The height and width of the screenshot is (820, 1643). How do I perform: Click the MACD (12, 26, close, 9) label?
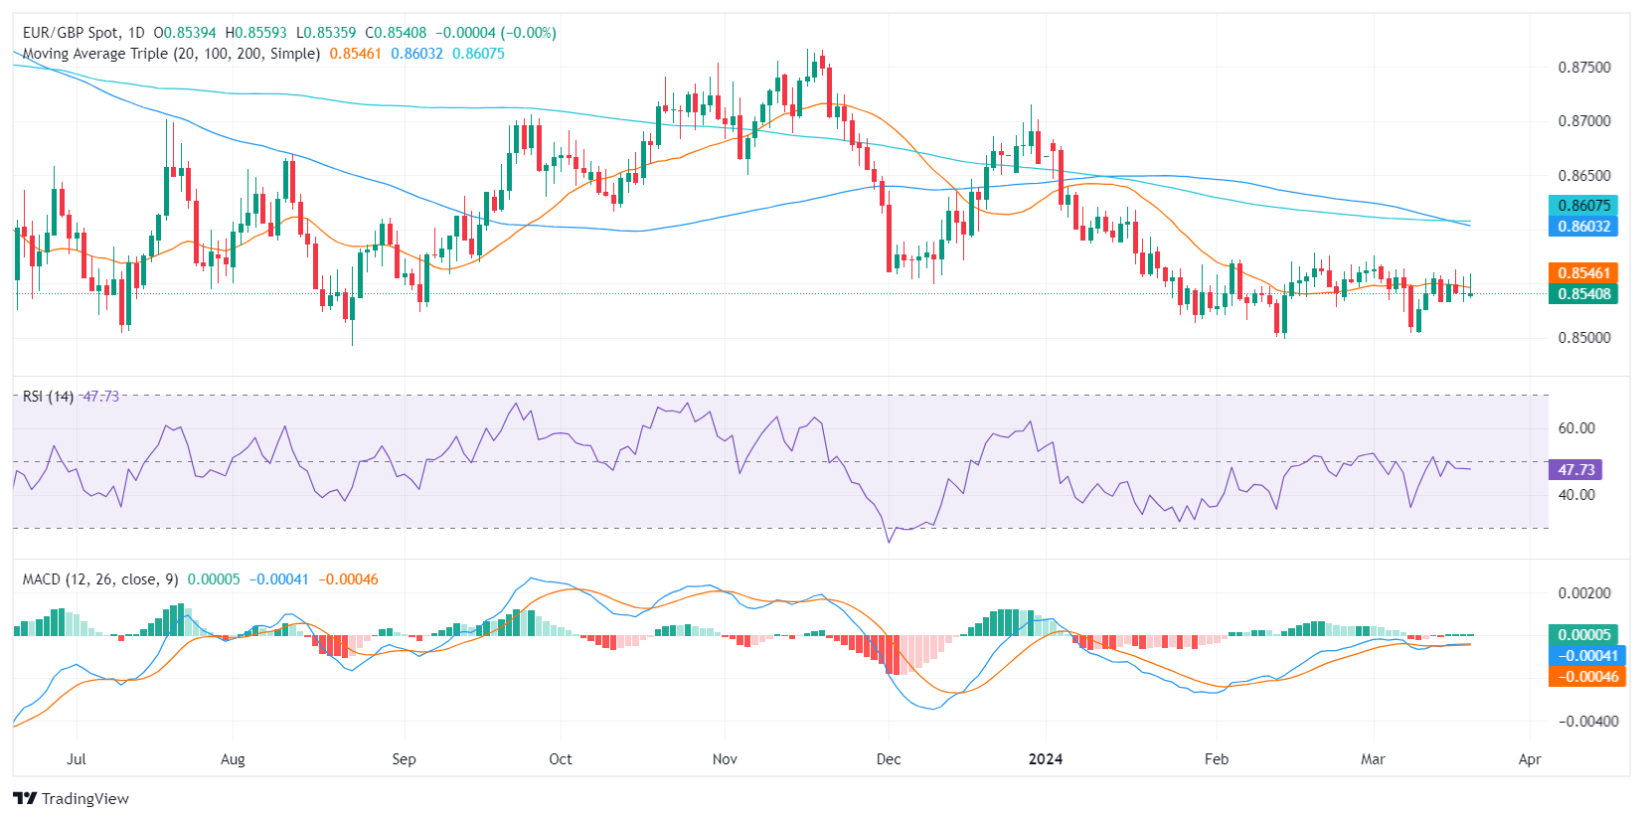(100, 579)
